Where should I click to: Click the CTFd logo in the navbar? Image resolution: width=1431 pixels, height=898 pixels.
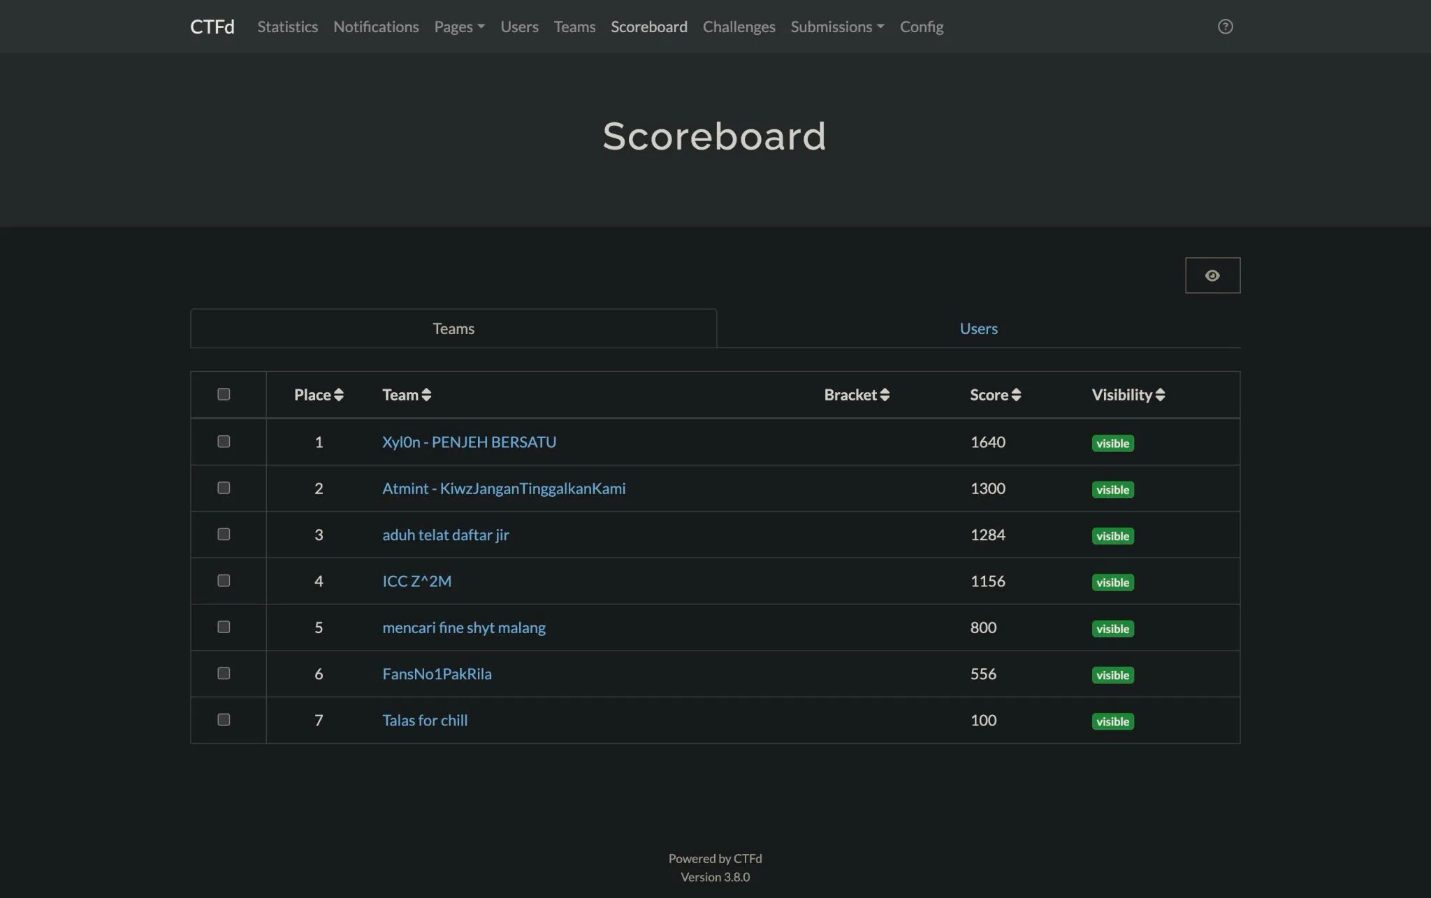tap(212, 27)
